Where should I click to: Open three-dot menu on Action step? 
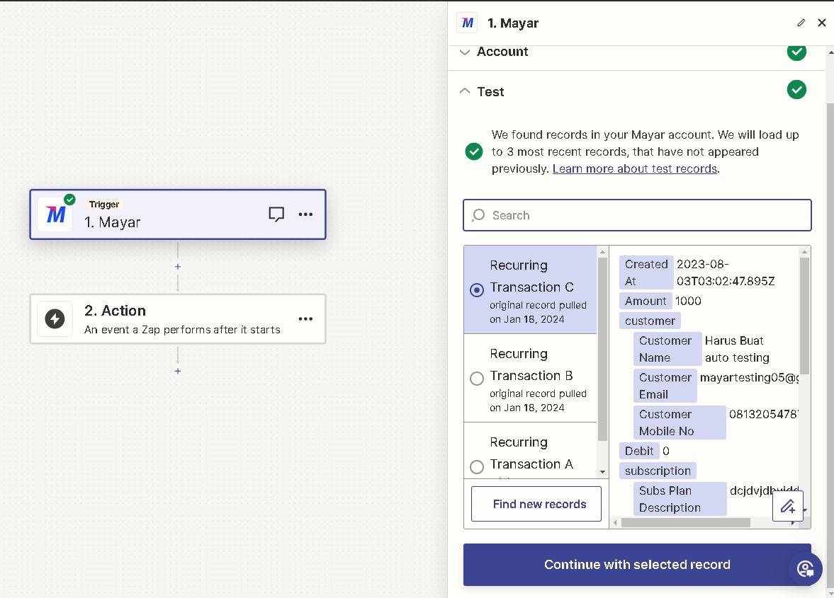click(305, 318)
